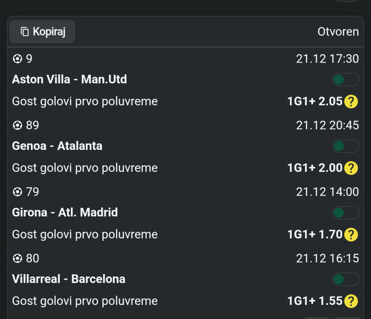Open the Genoa - Atalanta match
This screenshot has height=319, width=371.
point(57,146)
